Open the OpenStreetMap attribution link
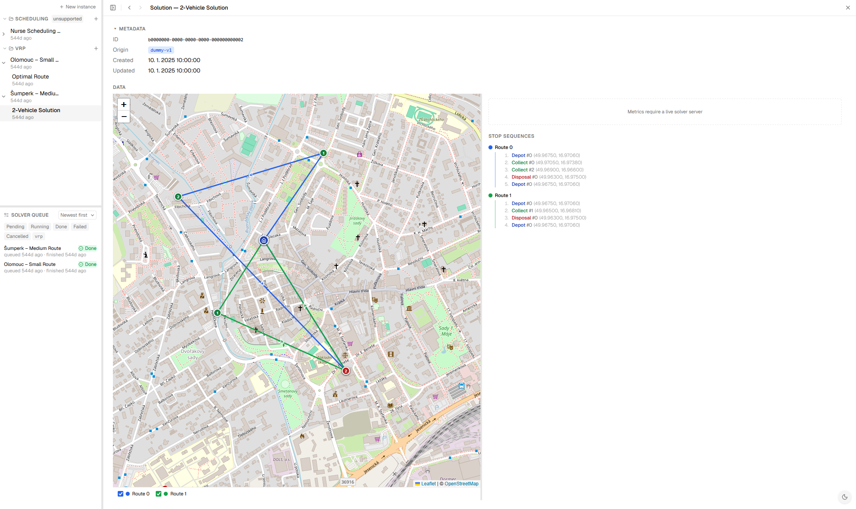 tap(461, 484)
